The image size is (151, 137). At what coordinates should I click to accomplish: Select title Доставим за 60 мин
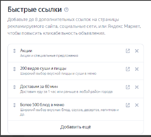click(39, 87)
